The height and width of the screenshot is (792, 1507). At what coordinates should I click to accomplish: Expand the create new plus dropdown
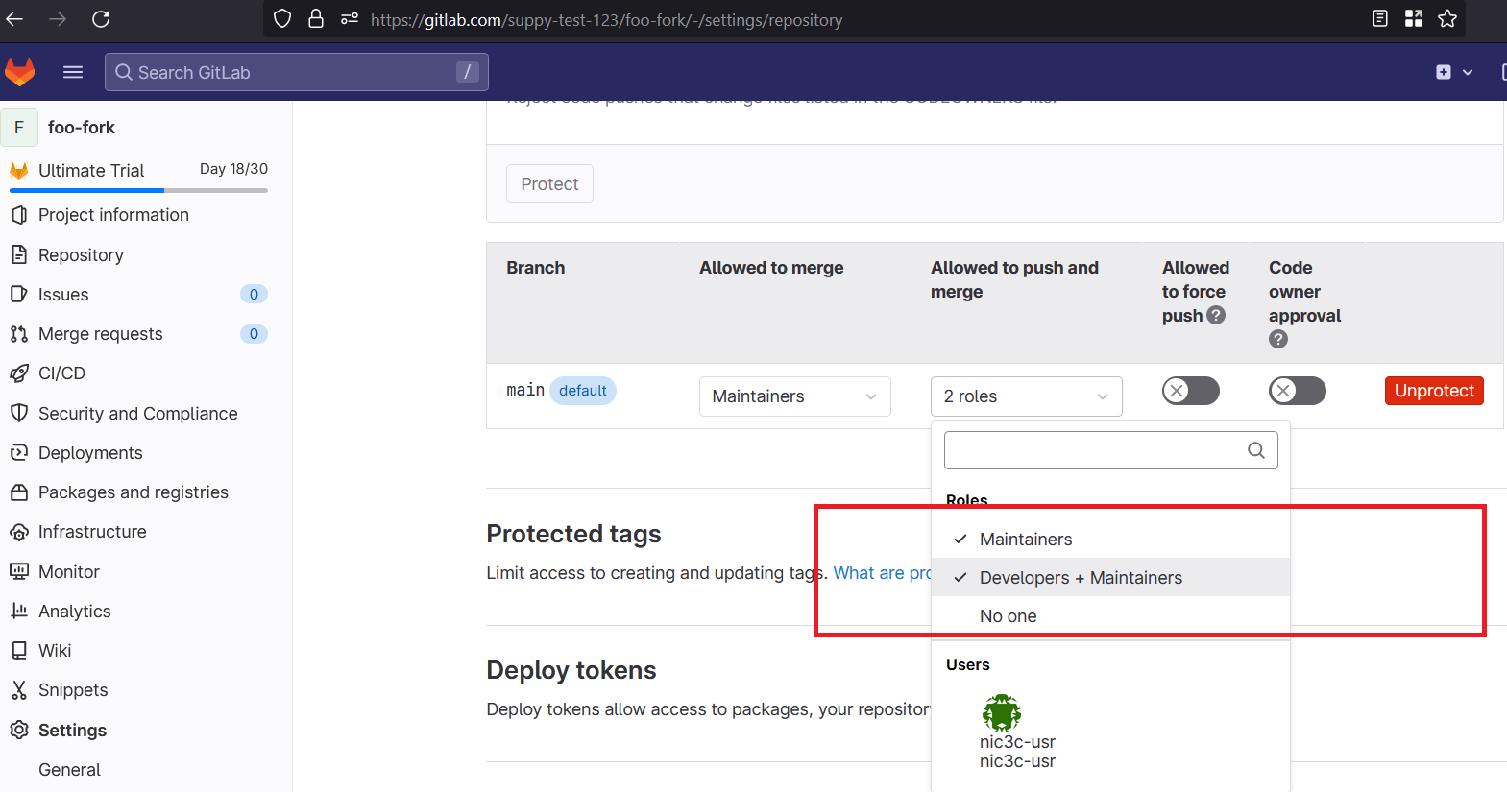(1453, 72)
